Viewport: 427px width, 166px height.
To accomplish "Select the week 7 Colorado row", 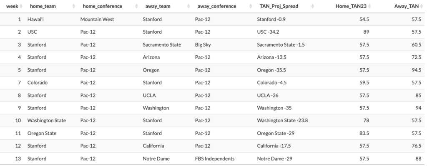I will point(213,83).
